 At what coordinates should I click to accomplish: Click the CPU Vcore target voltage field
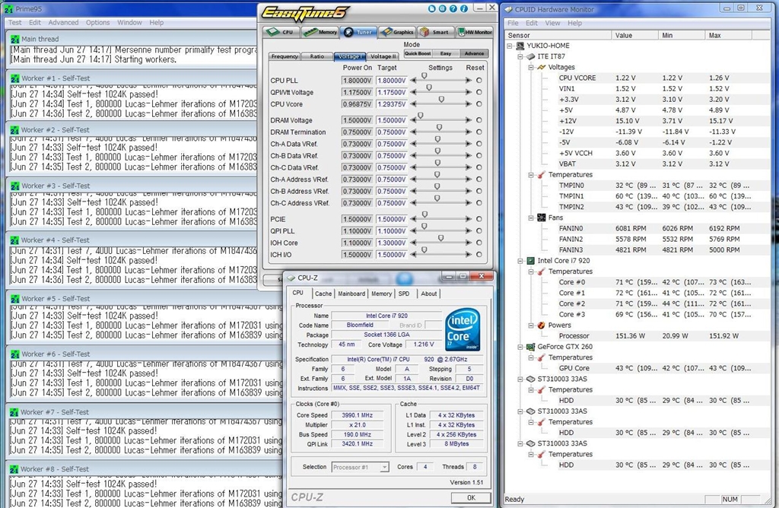(392, 103)
